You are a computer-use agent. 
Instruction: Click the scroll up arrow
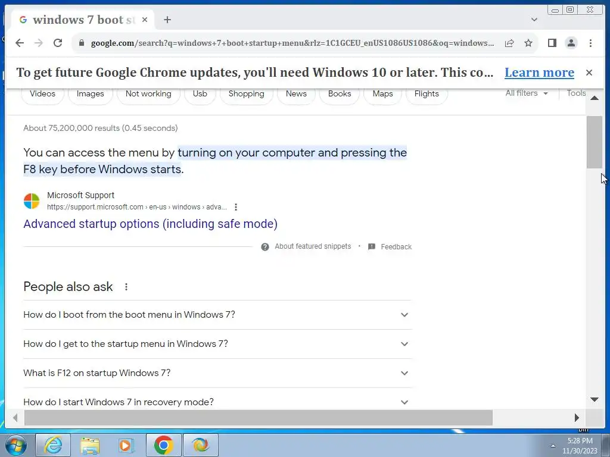click(x=594, y=98)
